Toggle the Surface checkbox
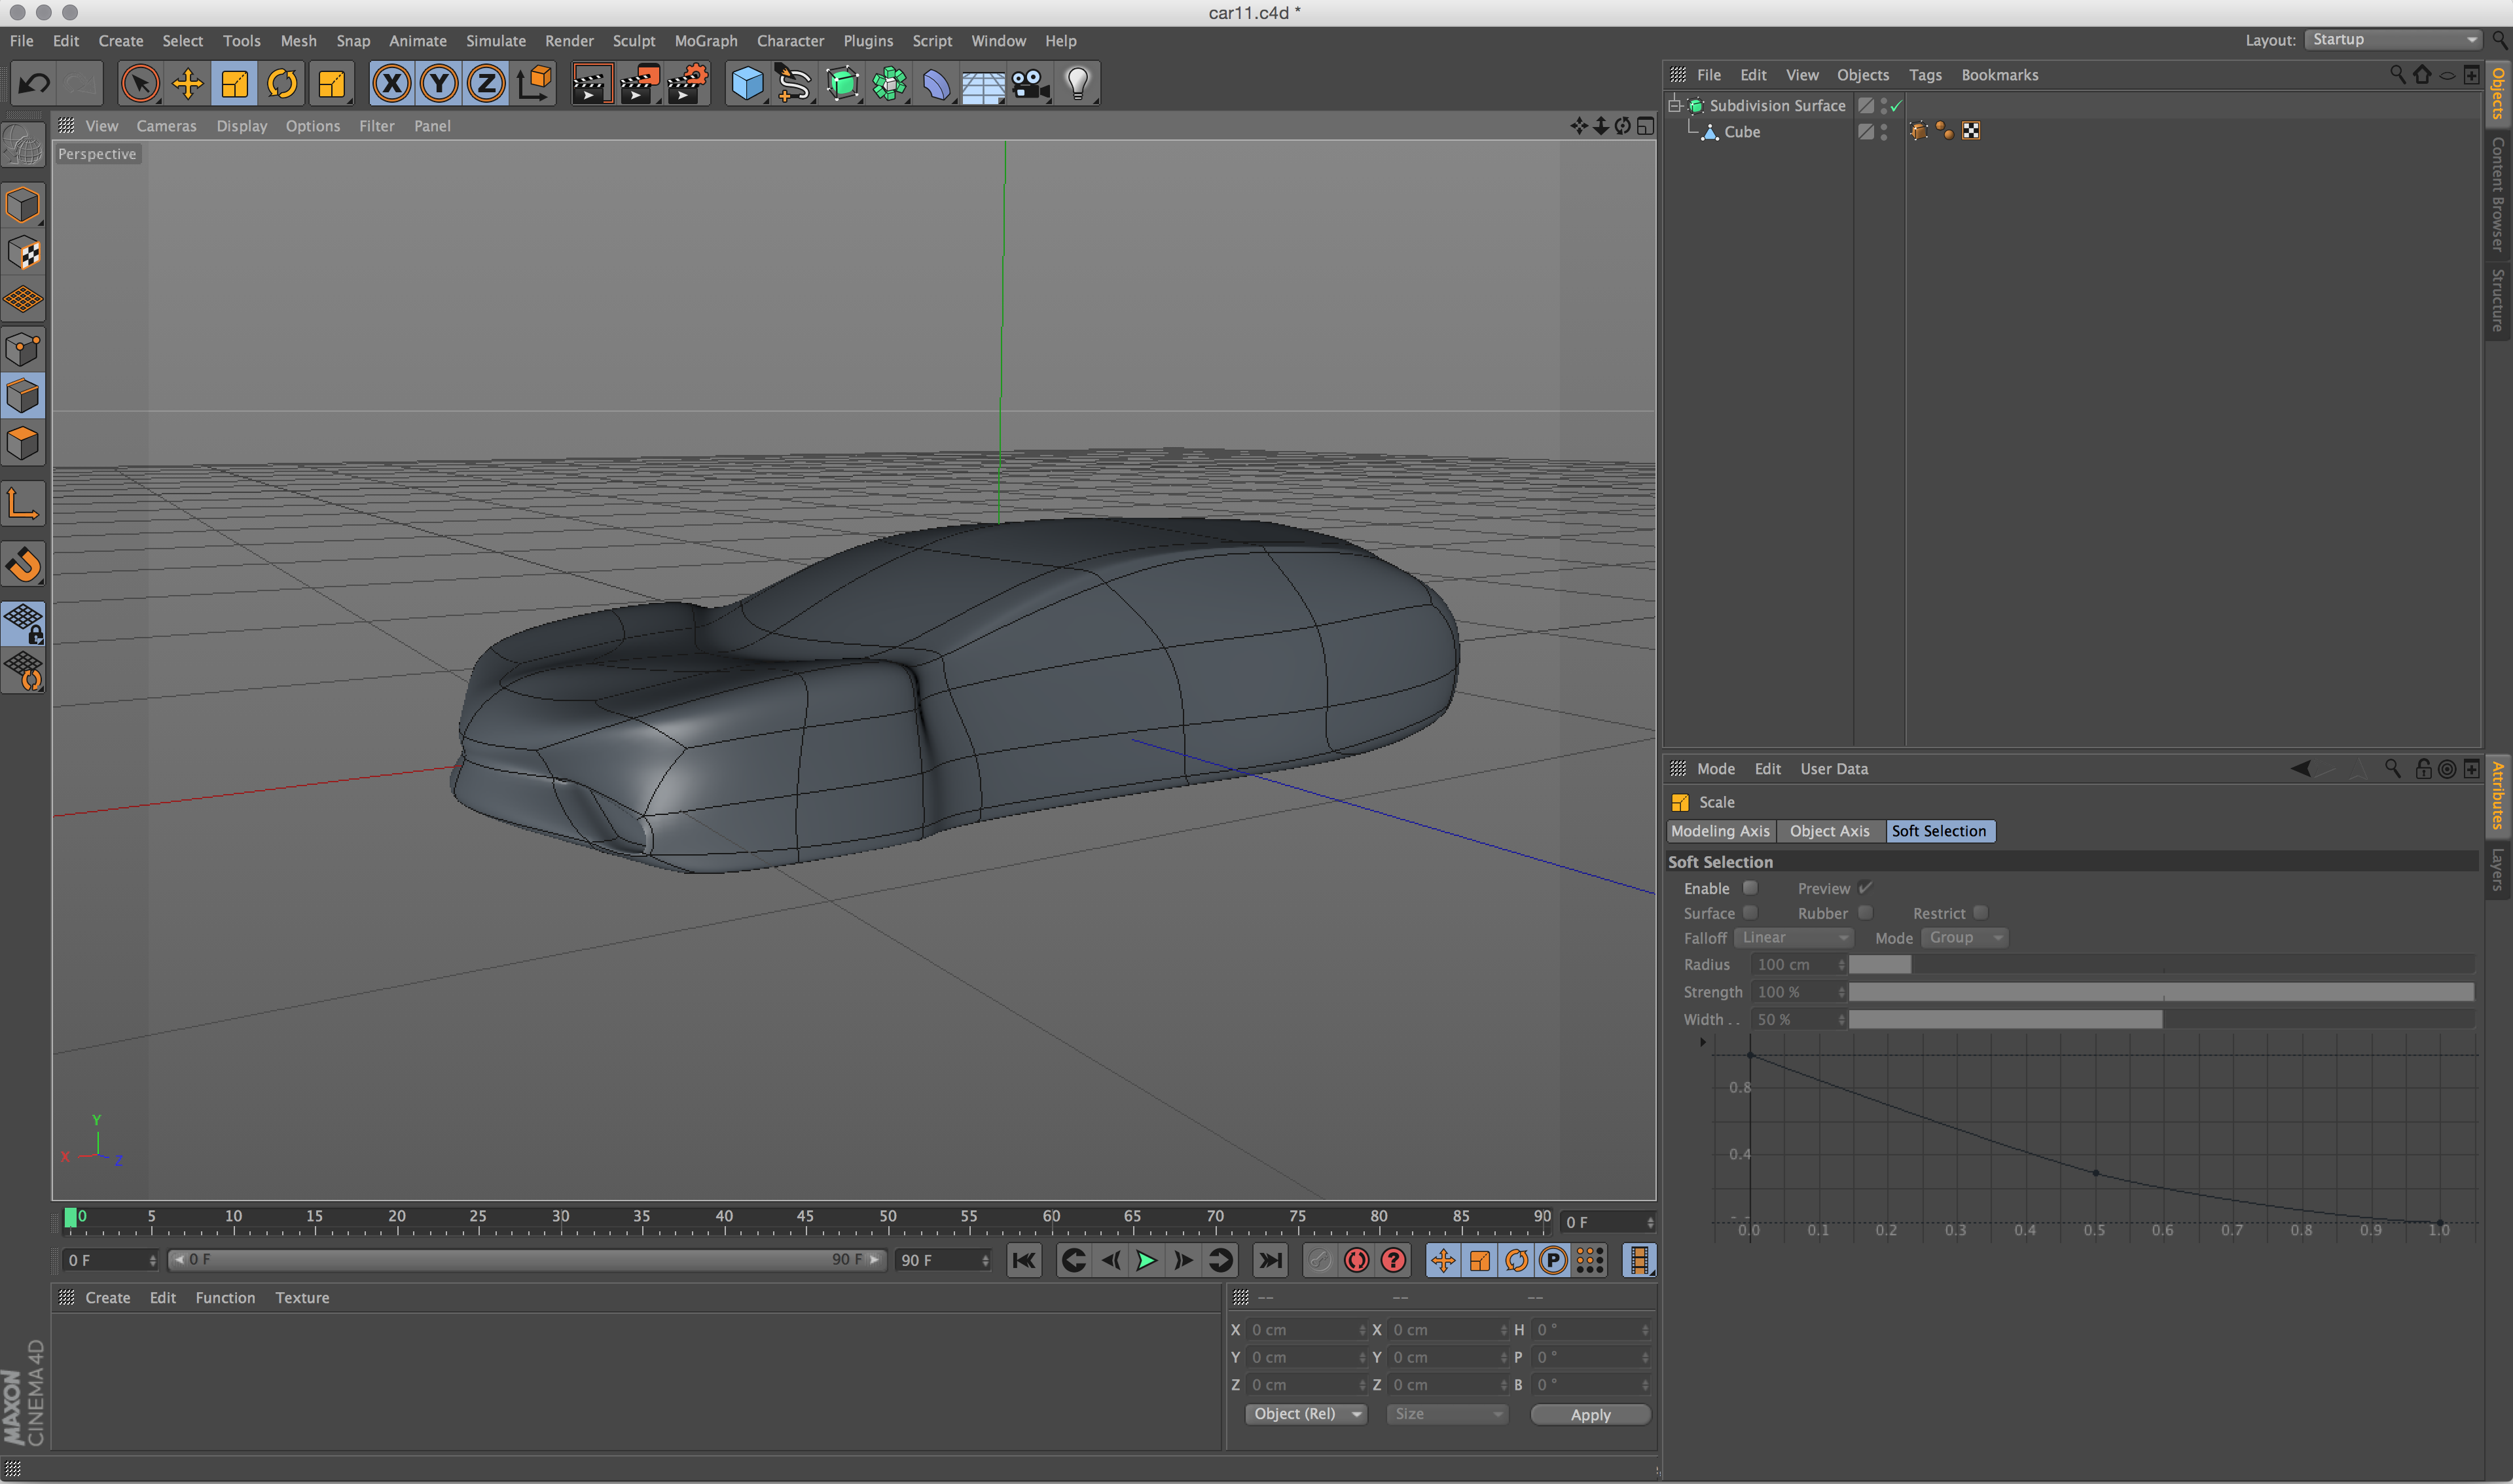The height and width of the screenshot is (1484, 2513). [x=1750, y=913]
